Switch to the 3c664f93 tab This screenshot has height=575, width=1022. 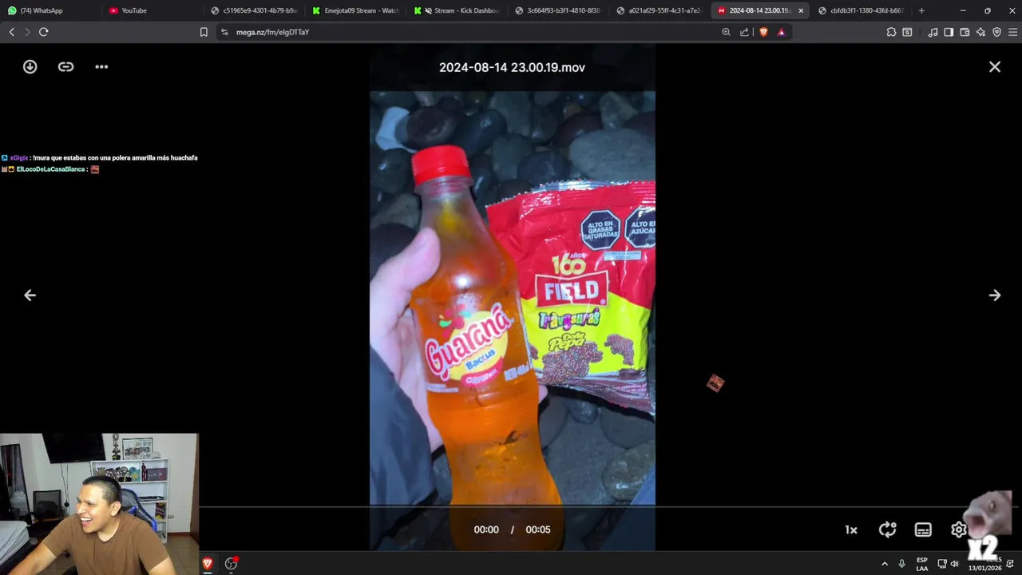[558, 10]
